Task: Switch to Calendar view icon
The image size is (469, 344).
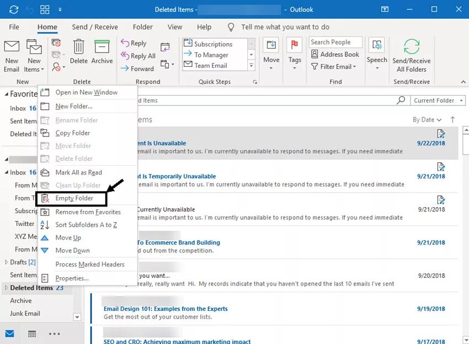Action: [x=32, y=334]
